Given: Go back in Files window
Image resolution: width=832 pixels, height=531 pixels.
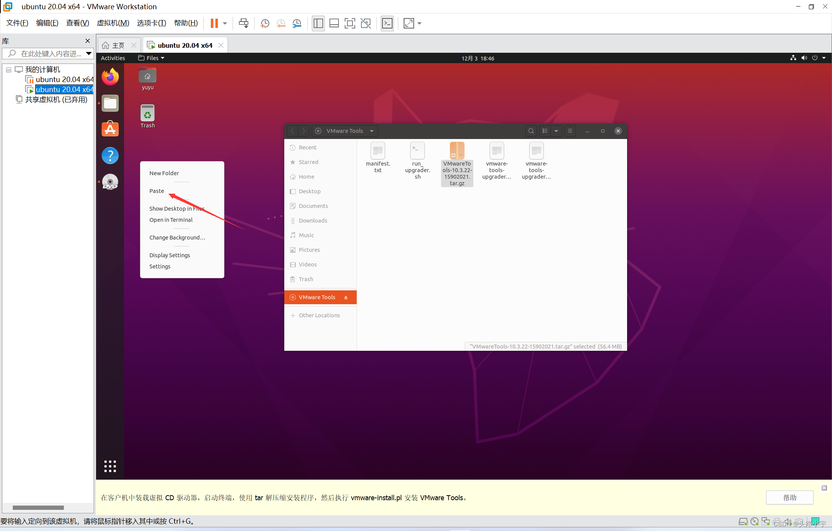Looking at the screenshot, I should click(292, 131).
